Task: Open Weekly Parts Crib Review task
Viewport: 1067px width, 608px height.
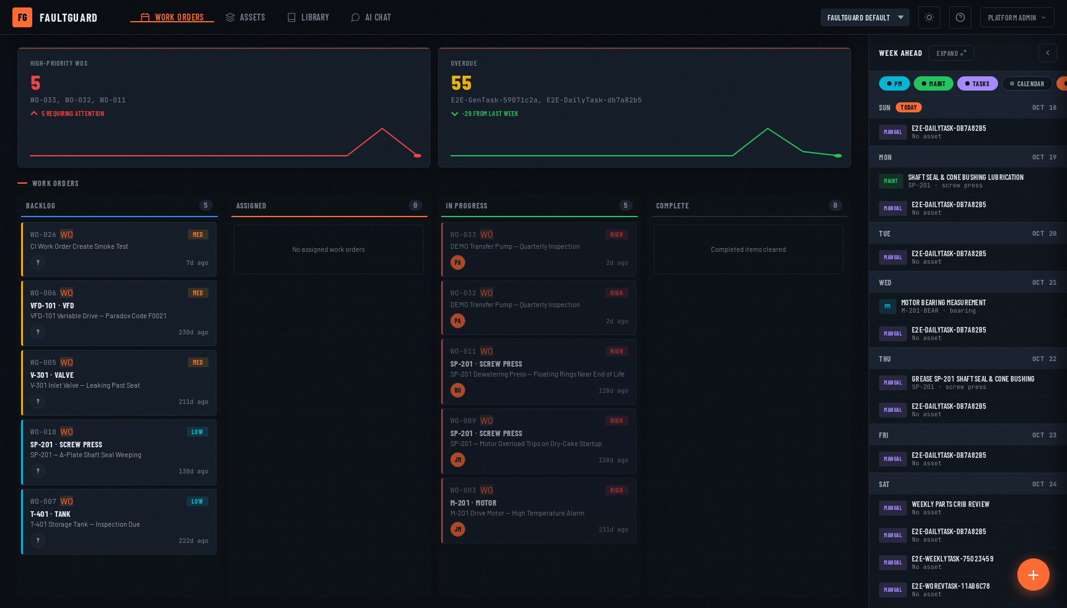Action: tap(950, 504)
